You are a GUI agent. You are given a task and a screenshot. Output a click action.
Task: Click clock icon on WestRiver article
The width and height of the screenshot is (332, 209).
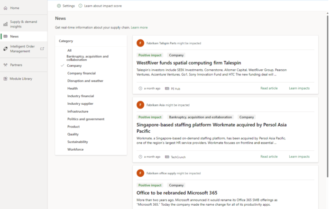tap(140, 89)
